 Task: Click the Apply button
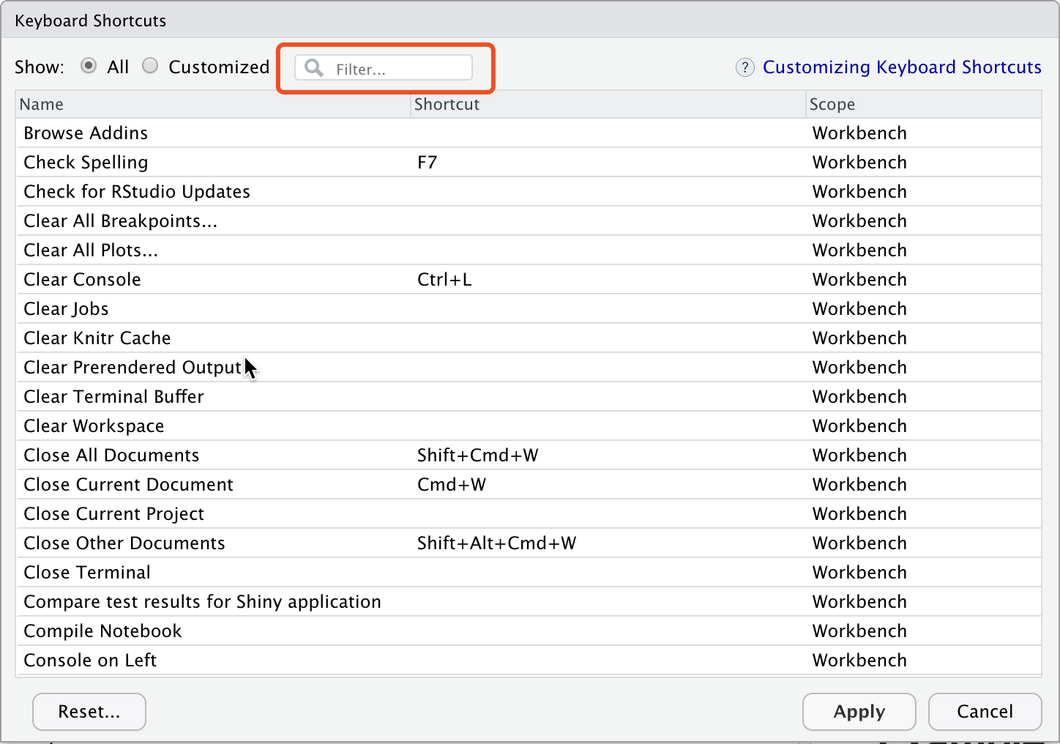tap(859, 712)
